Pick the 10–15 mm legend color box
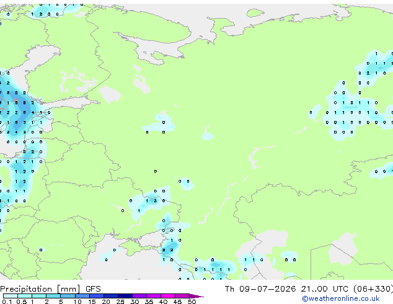 [82, 296]
